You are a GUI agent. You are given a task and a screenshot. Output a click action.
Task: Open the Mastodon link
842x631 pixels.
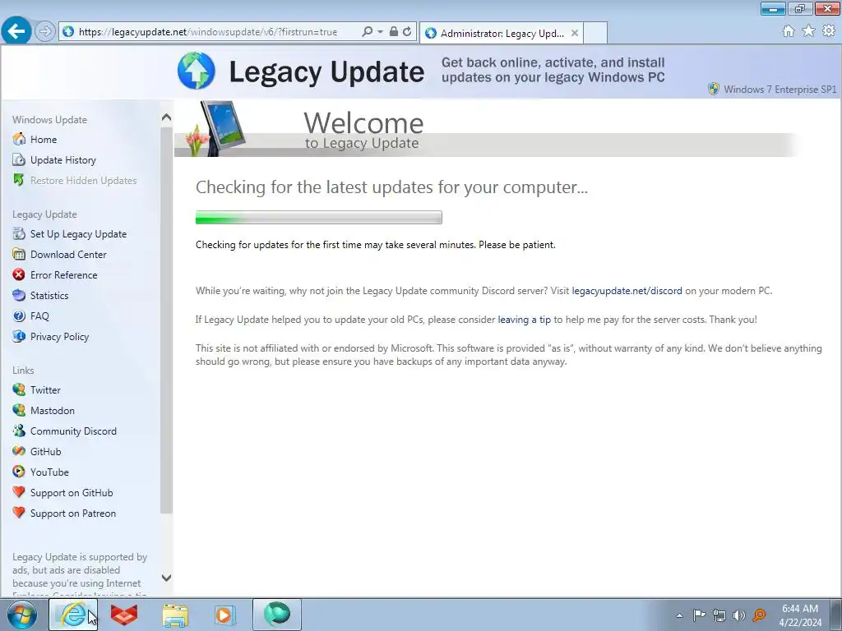(x=53, y=411)
